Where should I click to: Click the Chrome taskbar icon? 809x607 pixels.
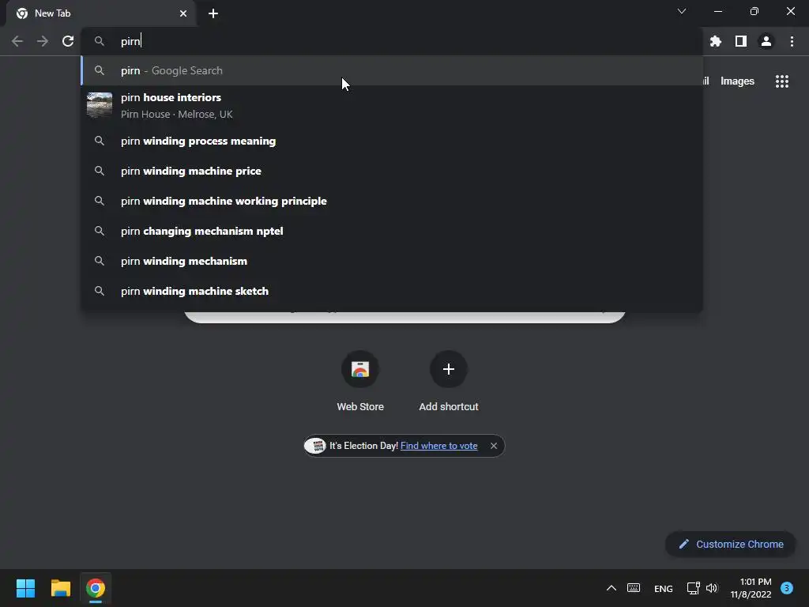click(96, 588)
